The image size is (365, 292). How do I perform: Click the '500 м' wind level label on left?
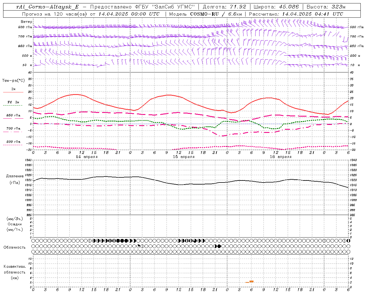point(27,56)
